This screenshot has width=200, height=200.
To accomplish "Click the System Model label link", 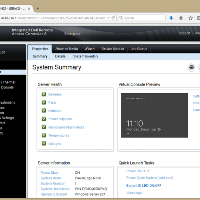I will (x=51, y=178).
